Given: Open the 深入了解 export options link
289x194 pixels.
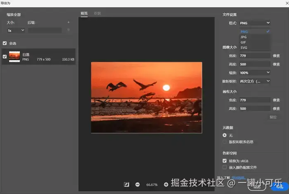Looking at the screenshot, I should pyautogui.click(x=239, y=177).
